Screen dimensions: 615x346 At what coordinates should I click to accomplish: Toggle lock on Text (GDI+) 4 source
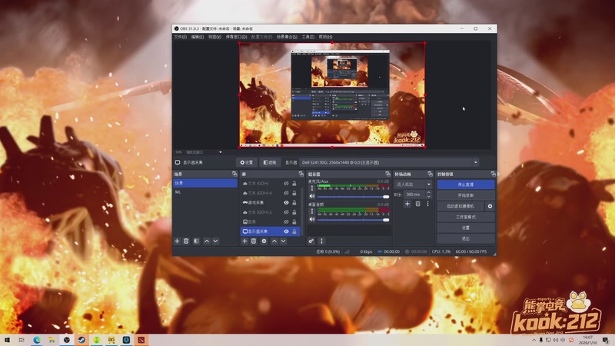tap(294, 193)
